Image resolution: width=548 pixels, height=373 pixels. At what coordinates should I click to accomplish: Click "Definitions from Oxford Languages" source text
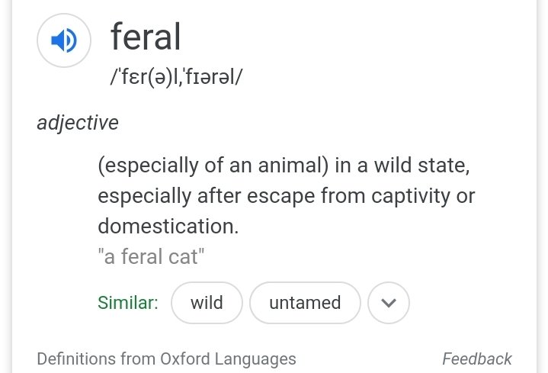[166, 359]
